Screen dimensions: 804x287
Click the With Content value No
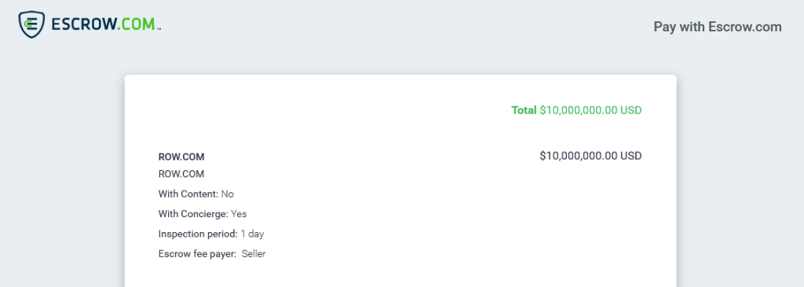228,194
